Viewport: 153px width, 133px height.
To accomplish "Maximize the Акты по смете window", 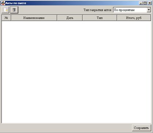I will pos(145,3).
